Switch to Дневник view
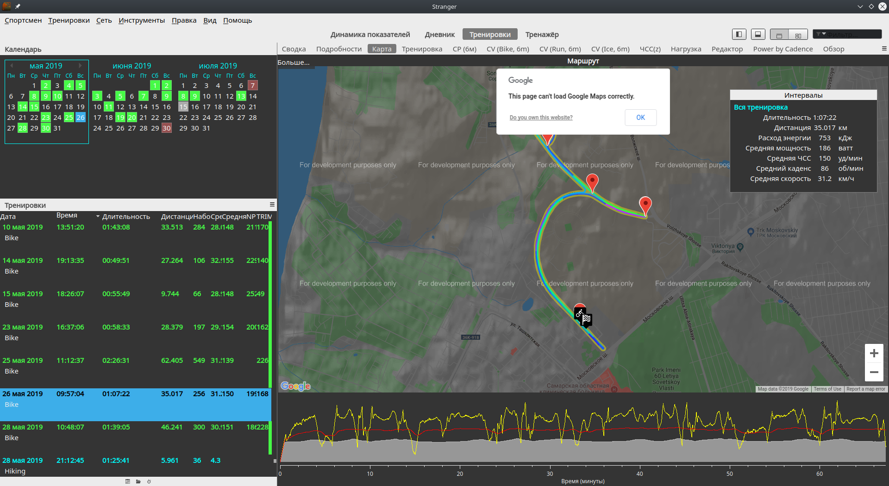This screenshot has width=889, height=486. coord(440,35)
